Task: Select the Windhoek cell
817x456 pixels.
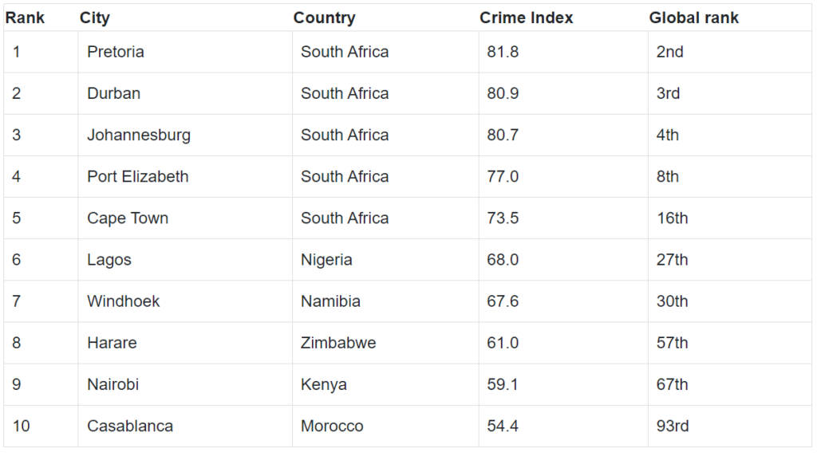Action: (x=124, y=301)
